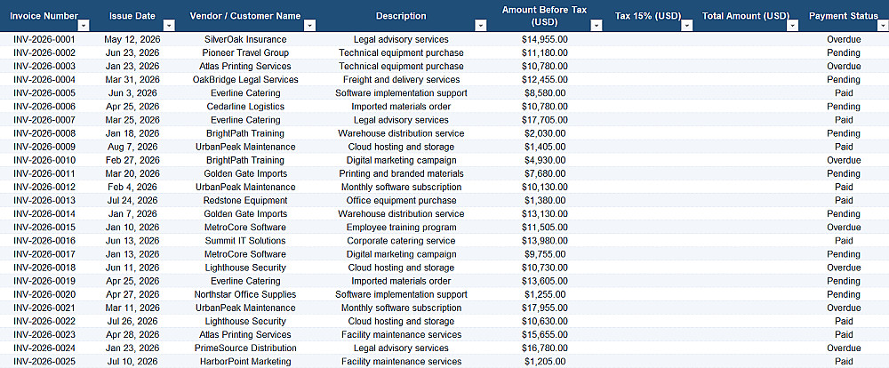
Task: Select the Jul 26, 2026 issue date cell
Action: [x=132, y=321]
